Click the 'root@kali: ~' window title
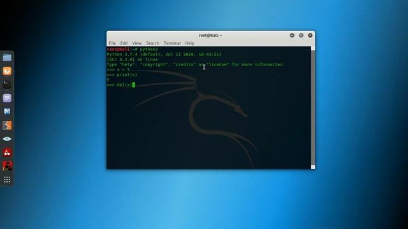The width and height of the screenshot is (408, 229). coord(210,36)
